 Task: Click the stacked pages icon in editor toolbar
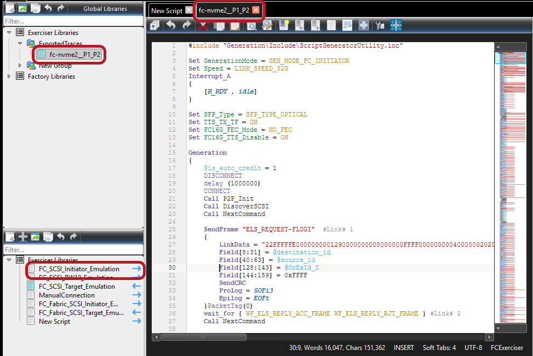point(155,26)
